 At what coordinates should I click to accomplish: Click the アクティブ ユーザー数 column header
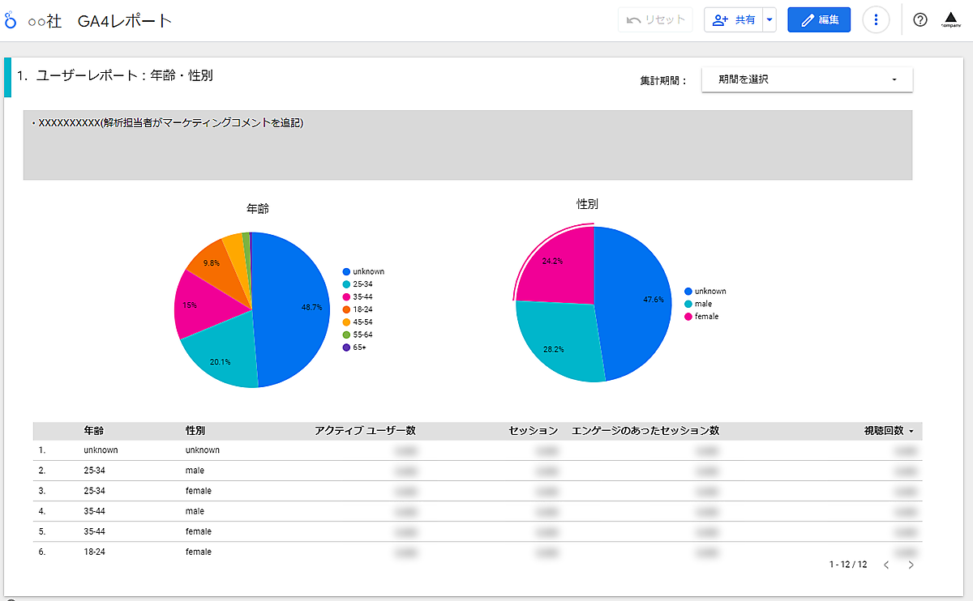(365, 431)
